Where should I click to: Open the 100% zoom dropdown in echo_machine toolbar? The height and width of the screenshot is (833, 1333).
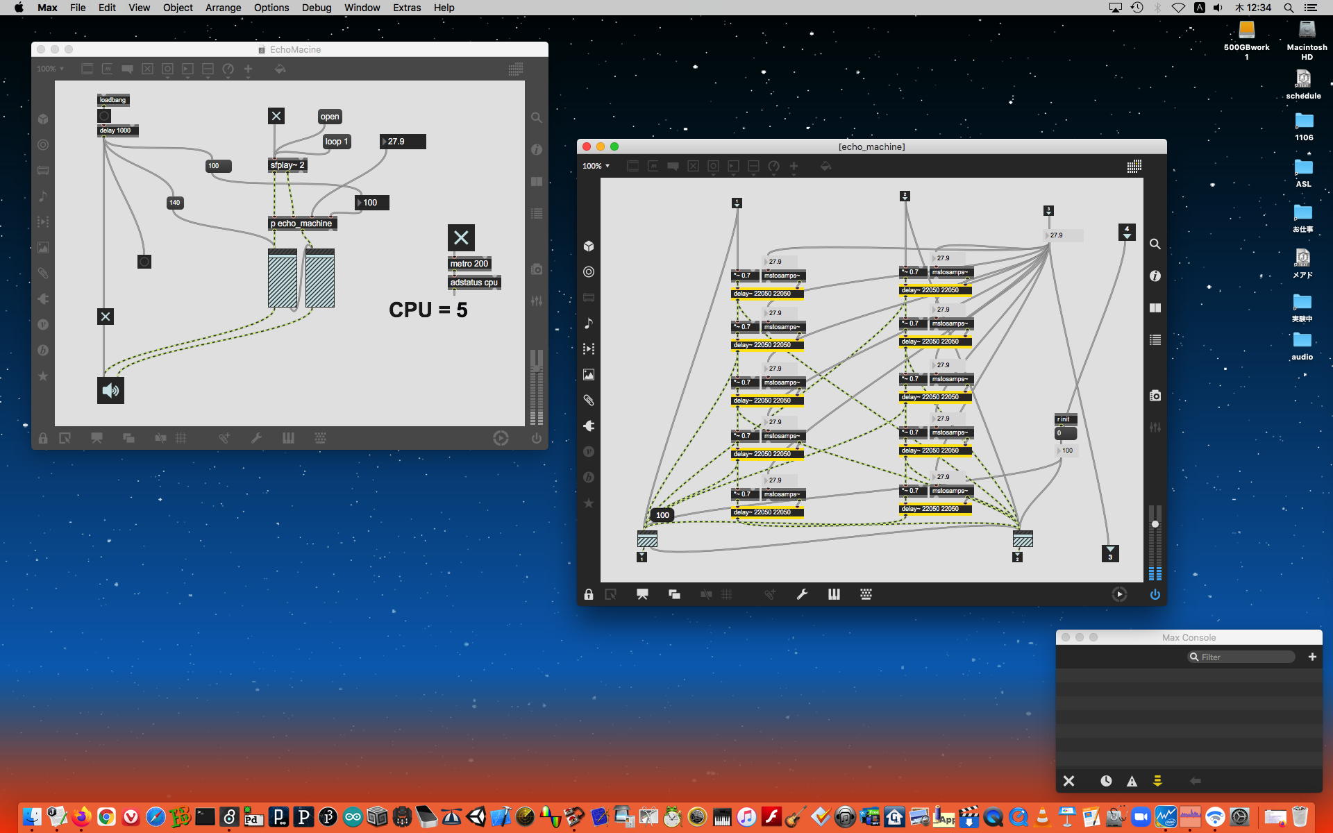click(596, 167)
